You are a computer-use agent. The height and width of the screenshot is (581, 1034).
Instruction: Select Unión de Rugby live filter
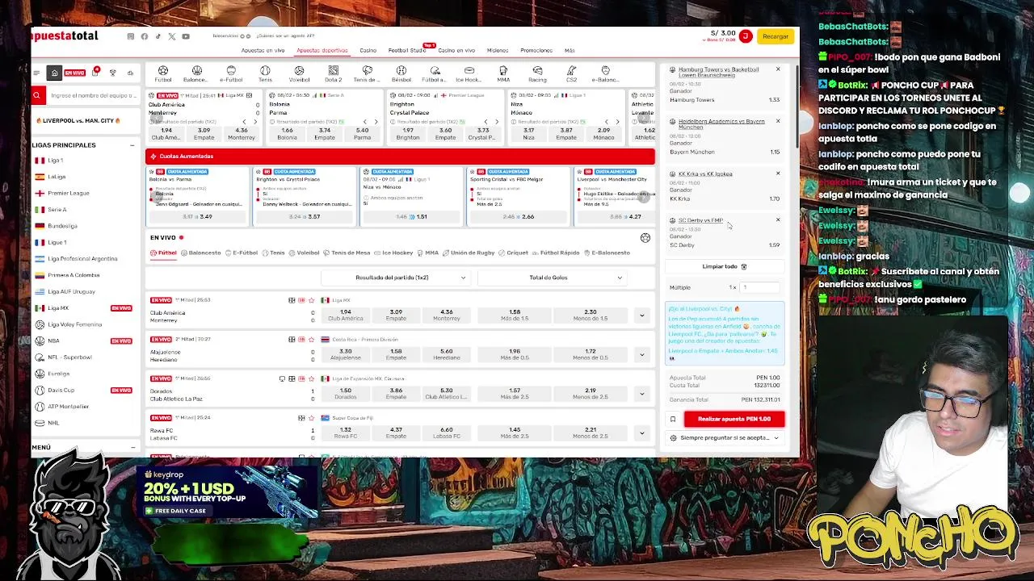pyautogui.click(x=469, y=253)
